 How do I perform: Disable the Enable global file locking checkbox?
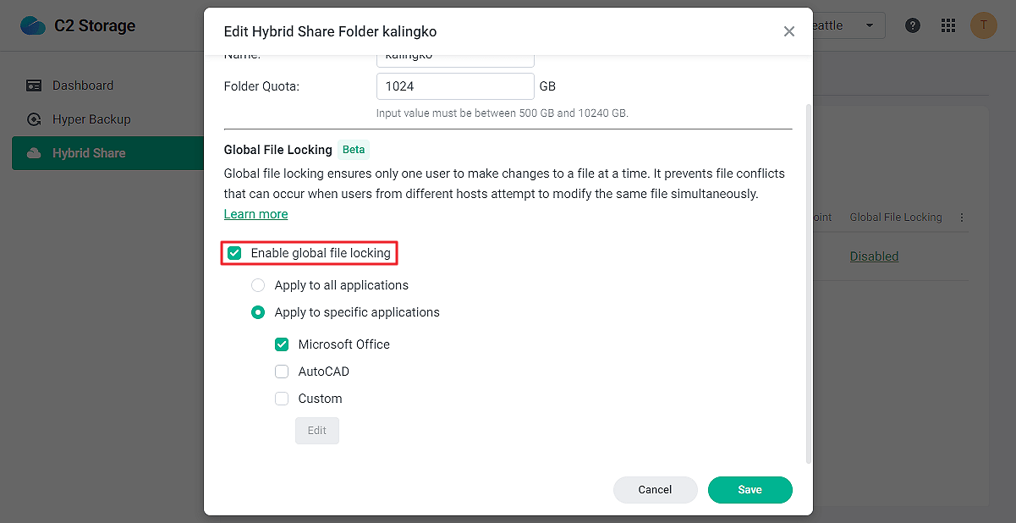point(234,252)
